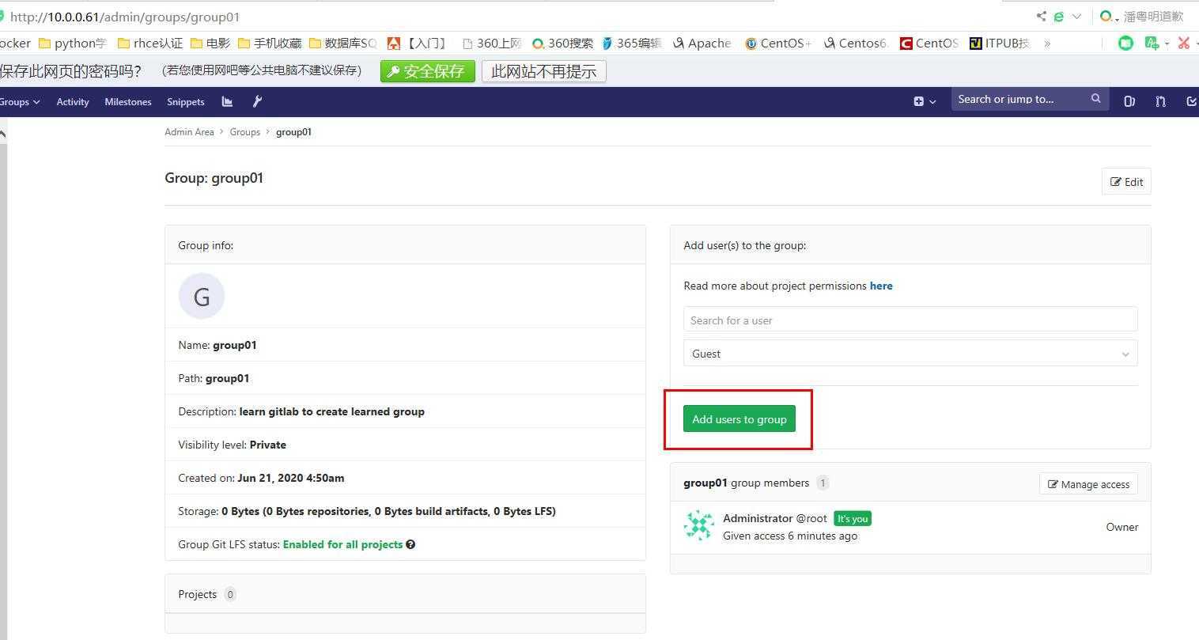Screen dimensions: 1199x640
Task: Click the Owner role label
Action: coord(1122,527)
